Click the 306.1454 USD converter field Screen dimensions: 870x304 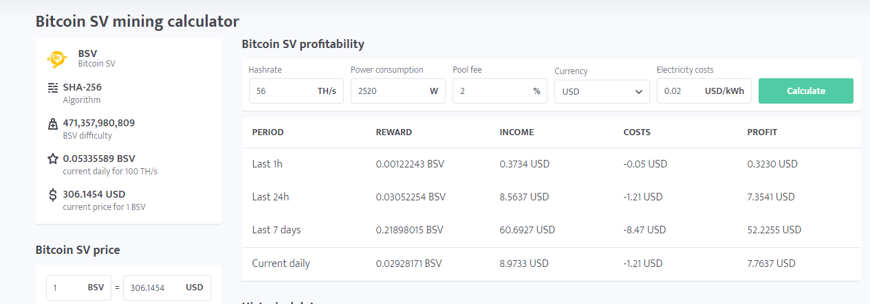point(167,288)
